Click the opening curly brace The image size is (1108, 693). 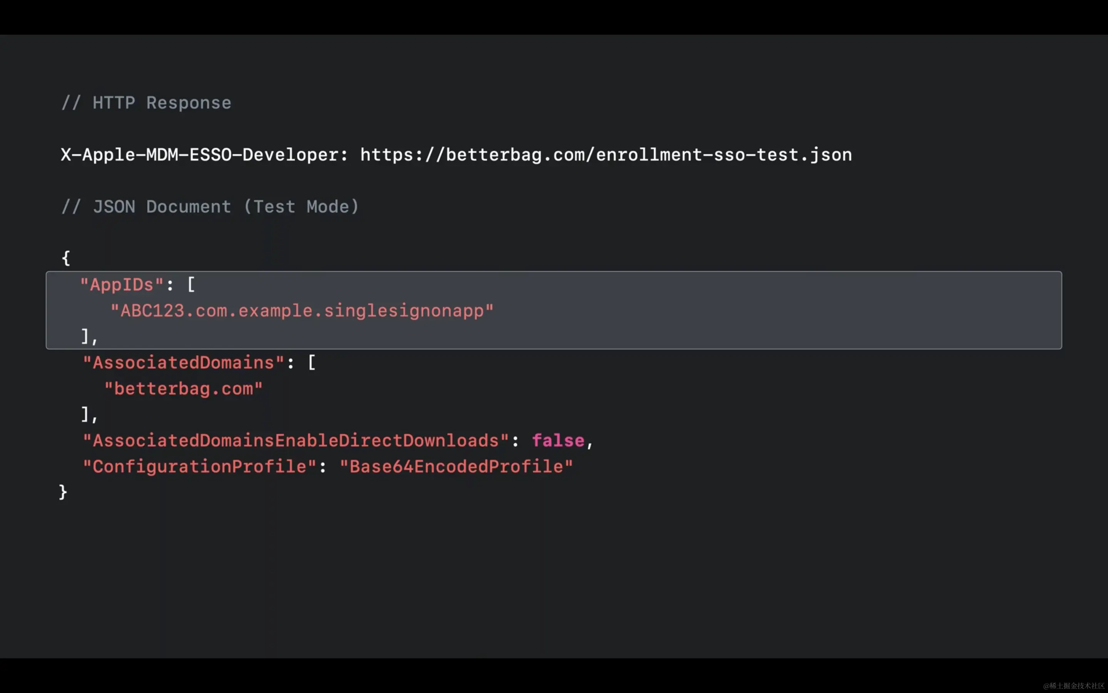[66, 258]
